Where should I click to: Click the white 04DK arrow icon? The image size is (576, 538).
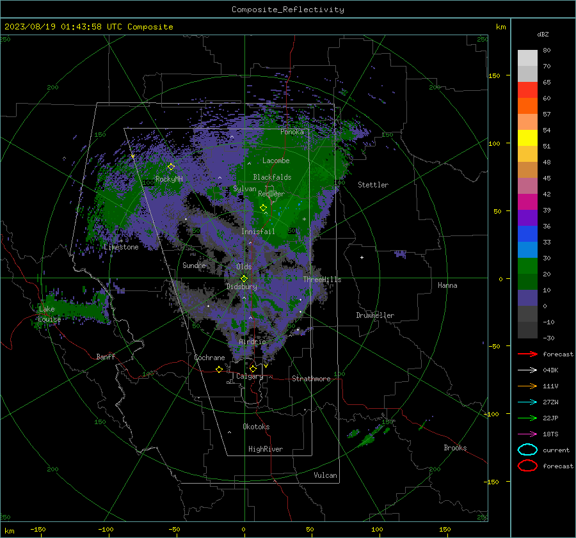(527, 370)
